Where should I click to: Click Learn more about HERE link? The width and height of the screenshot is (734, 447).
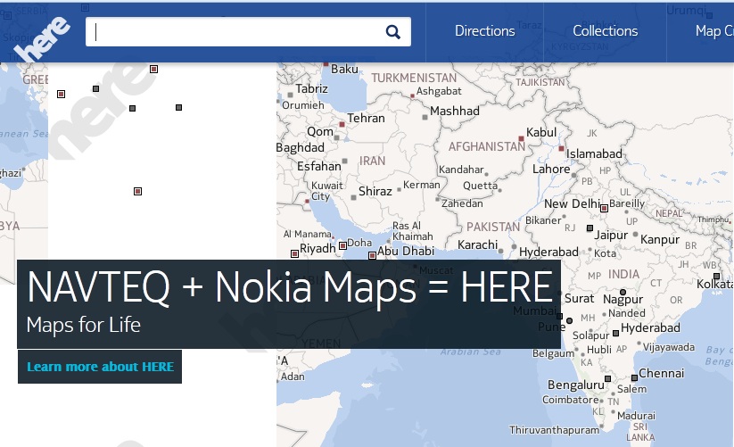click(x=100, y=367)
